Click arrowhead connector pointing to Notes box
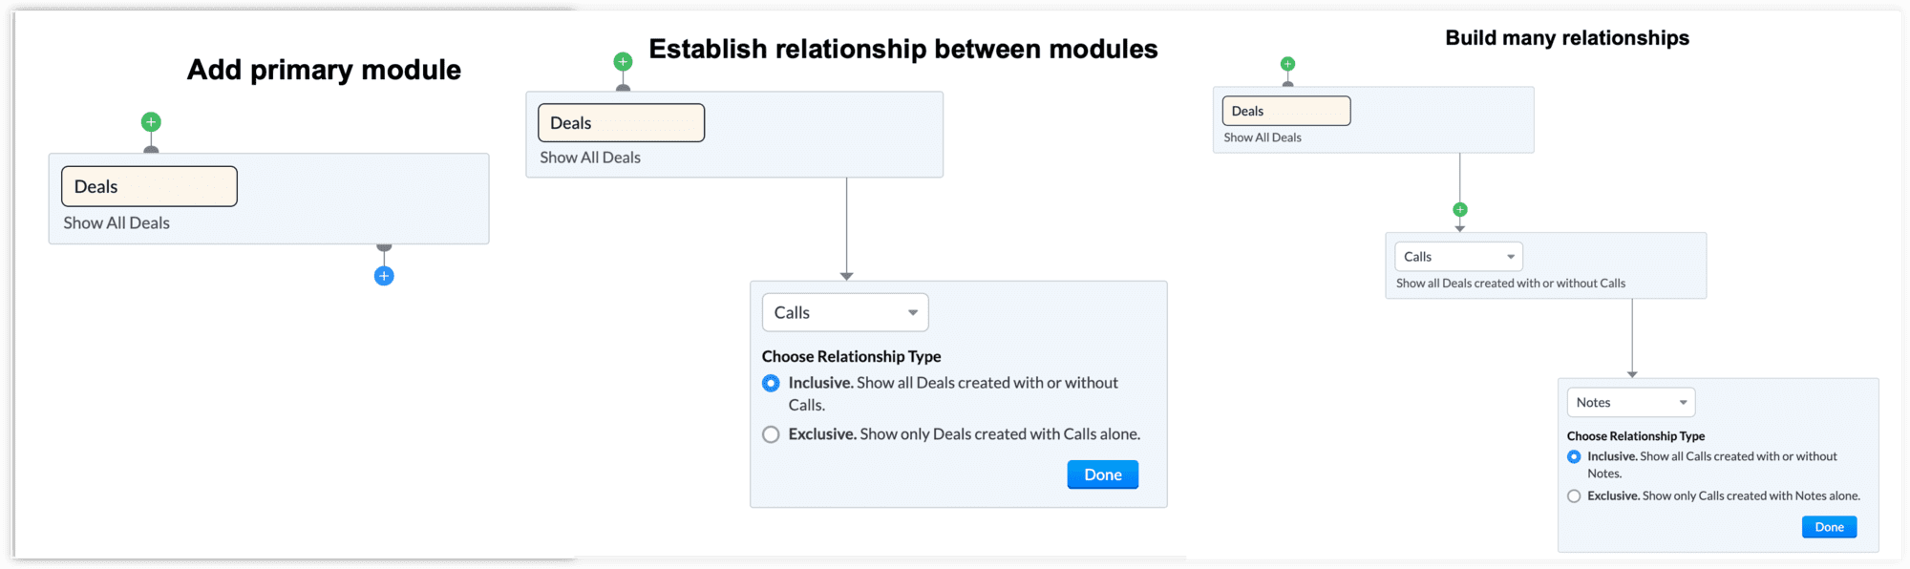 point(1632,374)
